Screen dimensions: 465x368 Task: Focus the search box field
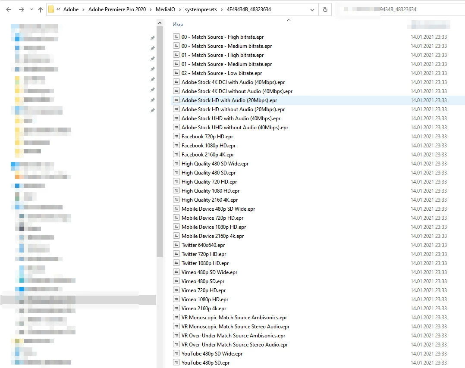point(400,9)
